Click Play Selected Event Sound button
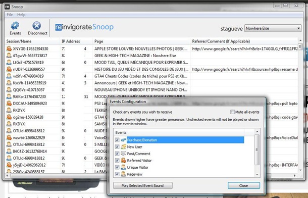Screen dimensions: 308x198 [143, 185]
